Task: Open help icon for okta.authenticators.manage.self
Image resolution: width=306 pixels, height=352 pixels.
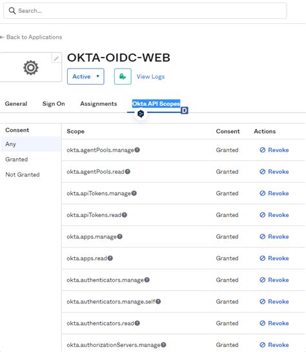Action: coord(158,302)
